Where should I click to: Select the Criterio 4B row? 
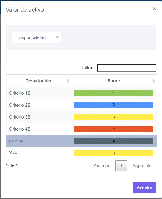pyautogui.click(x=81, y=129)
